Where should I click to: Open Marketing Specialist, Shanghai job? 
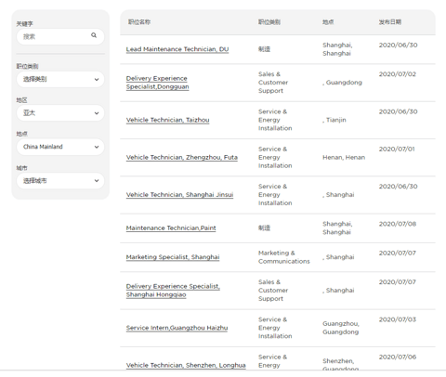point(173,257)
